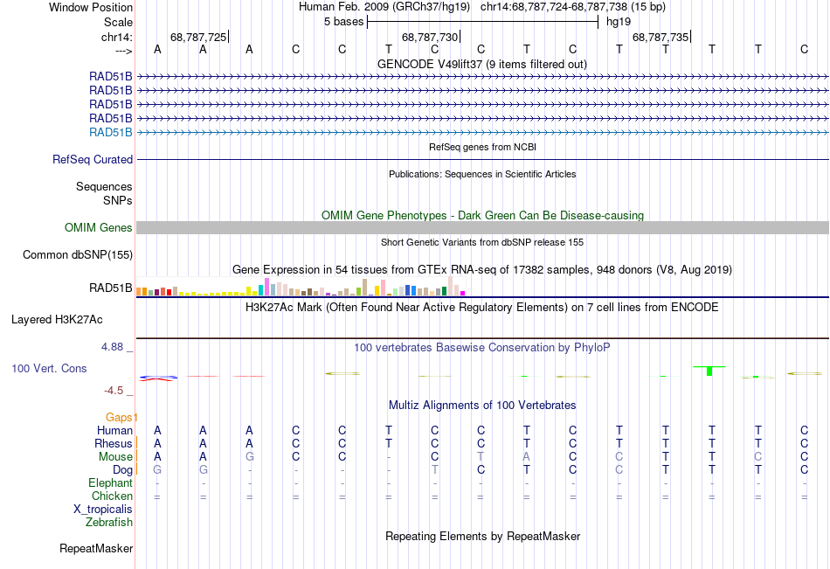
Task: Click the RAD51B label beside the GTEx bar chart
Action: point(111,288)
